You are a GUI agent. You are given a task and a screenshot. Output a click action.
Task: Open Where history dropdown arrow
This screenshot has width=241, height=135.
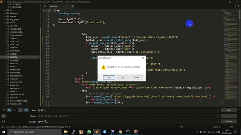(x=218, y=116)
